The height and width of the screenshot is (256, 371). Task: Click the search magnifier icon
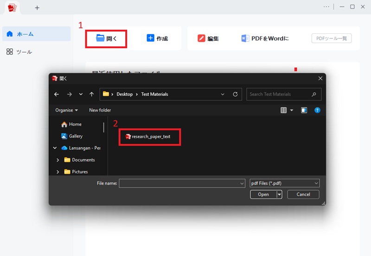[314, 94]
